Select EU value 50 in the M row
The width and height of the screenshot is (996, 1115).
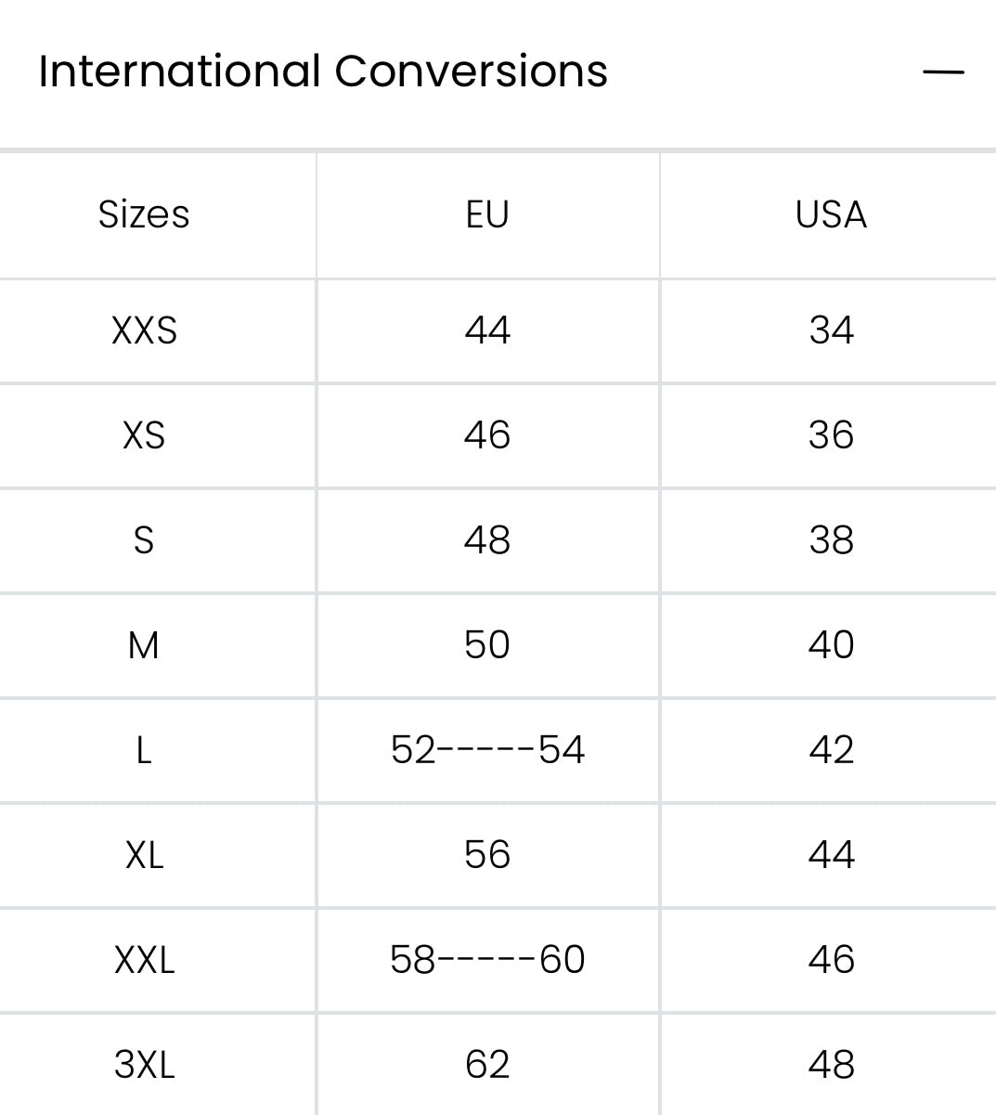tap(487, 645)
